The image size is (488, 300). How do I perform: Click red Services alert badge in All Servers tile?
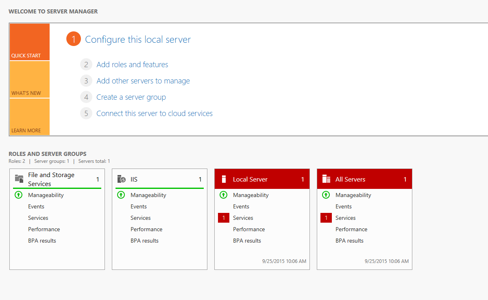tap(326, 218)
